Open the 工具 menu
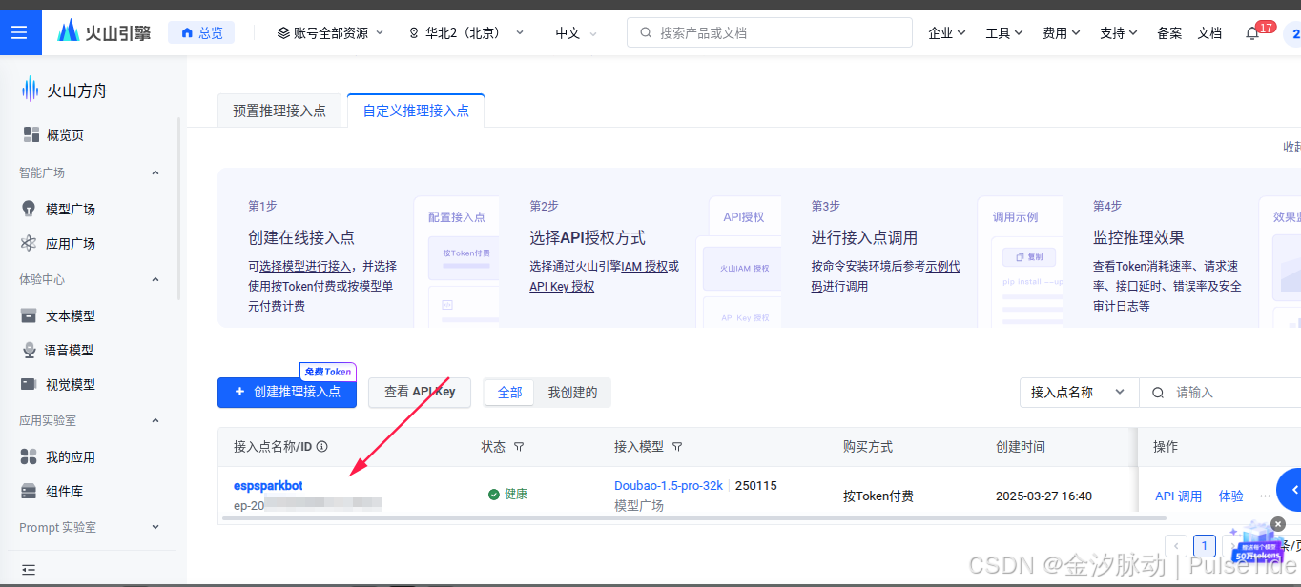The height and width of the screenshot is (587, 1301). [x=1003, y=32]
